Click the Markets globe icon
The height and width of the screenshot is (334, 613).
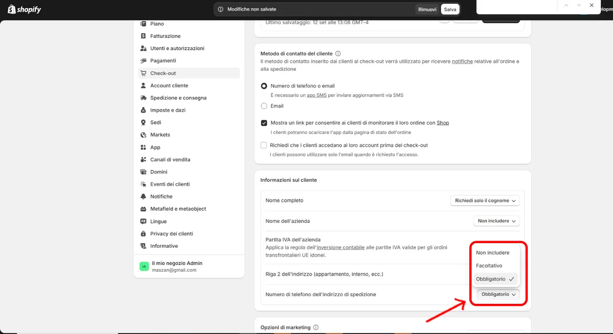pyautogui.click(x=143, y=135)
